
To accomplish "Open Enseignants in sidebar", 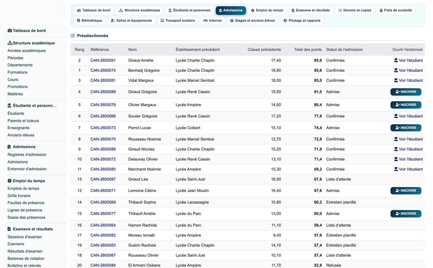I will click(x=19, y=128).
